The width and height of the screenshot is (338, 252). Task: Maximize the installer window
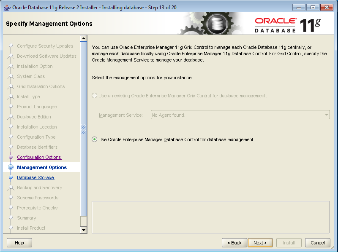click(x=313, y=8)
